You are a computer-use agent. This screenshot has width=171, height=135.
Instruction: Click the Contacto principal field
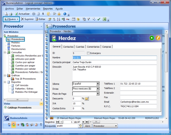pos(114,62)
